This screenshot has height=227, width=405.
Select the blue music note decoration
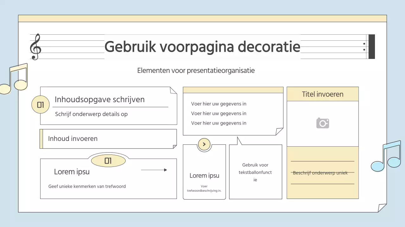pyautogui.click(x=387, y=157)
